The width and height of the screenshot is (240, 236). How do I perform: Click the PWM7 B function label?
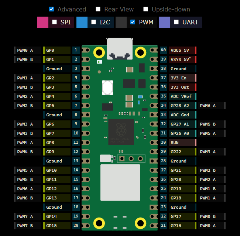28,226
